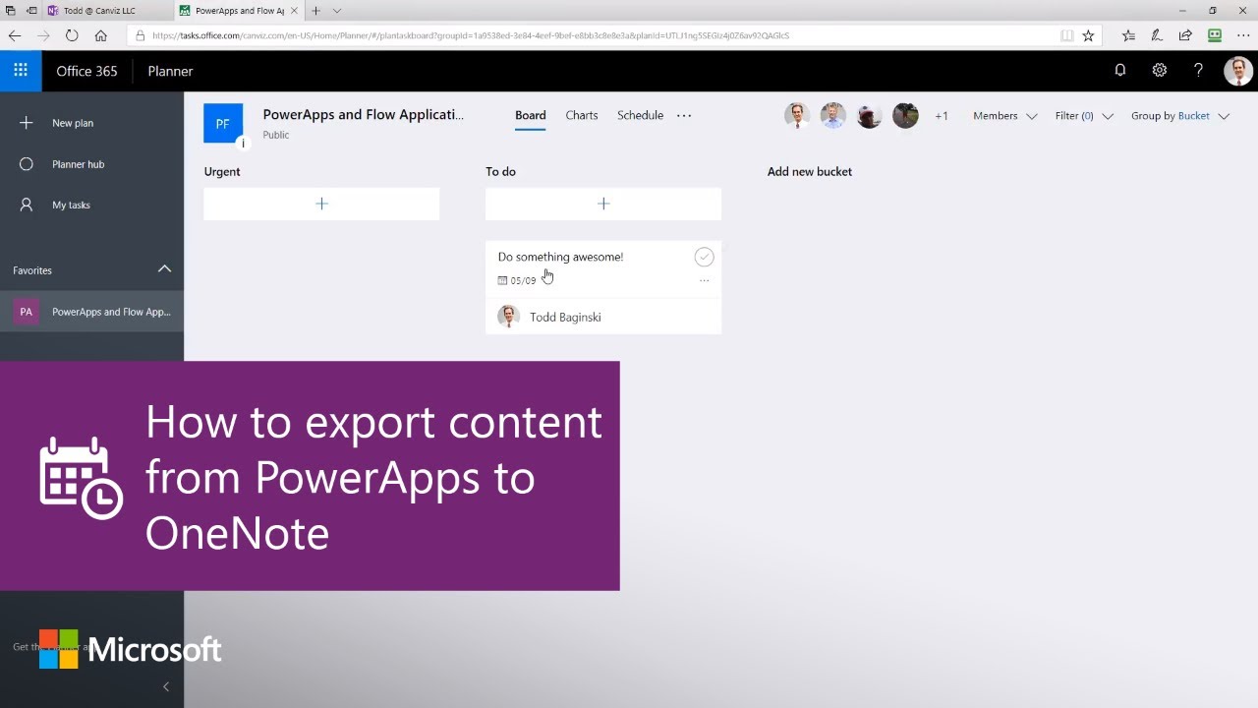Open the Members dropdown
This screenshot has height=708, width=1258.
[1005, 116]
